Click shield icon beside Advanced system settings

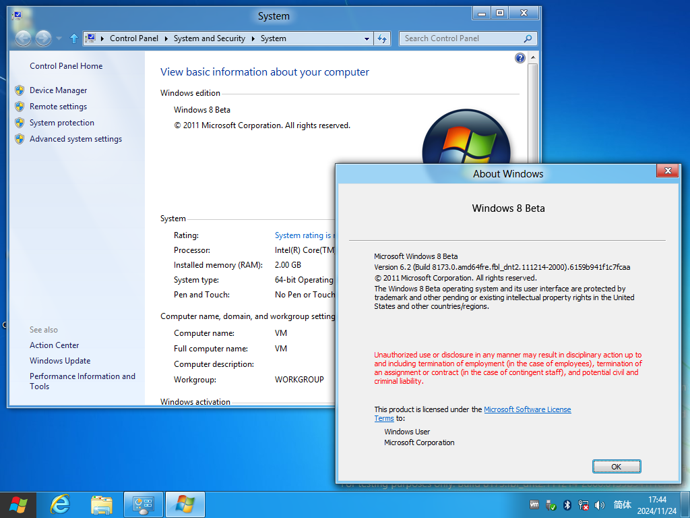tap(20, 139)
